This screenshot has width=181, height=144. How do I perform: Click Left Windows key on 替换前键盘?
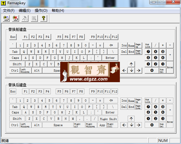[x=26, y=71]
